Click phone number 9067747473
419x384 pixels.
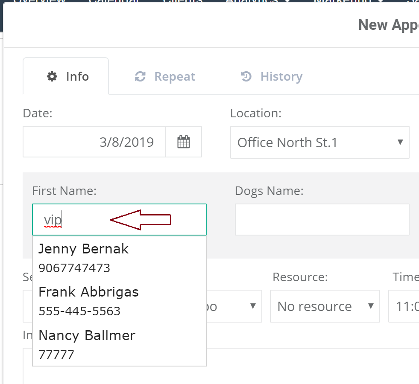[74, 268]
